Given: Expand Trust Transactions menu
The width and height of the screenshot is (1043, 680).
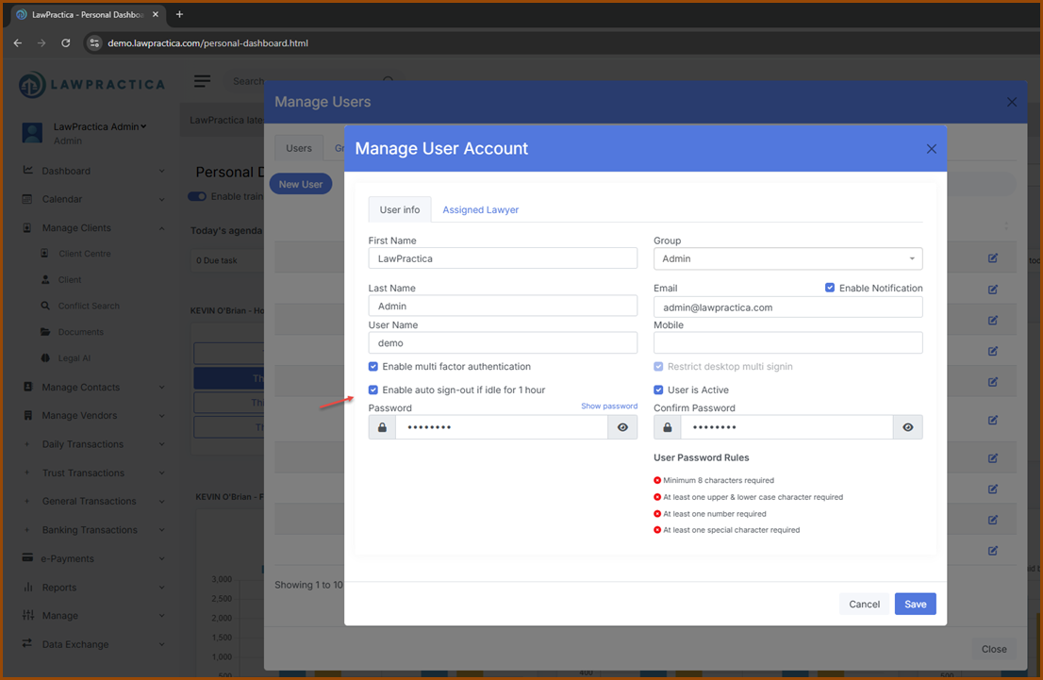Looking at the screenshot, I should click(161, 473).
